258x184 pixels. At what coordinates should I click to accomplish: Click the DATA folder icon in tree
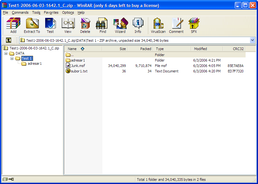pyautogui.click(x=12, y=54)
